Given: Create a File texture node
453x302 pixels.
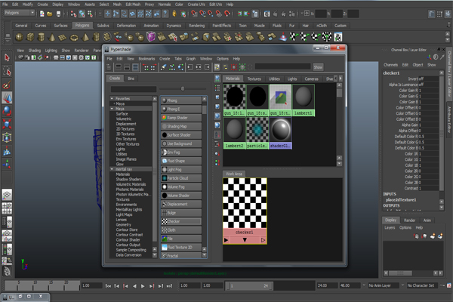Looking at the screenshot, I should pos(181,239).
